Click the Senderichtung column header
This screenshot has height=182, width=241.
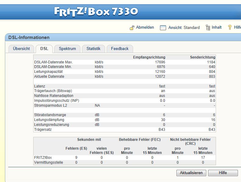(x=203, y=57)
